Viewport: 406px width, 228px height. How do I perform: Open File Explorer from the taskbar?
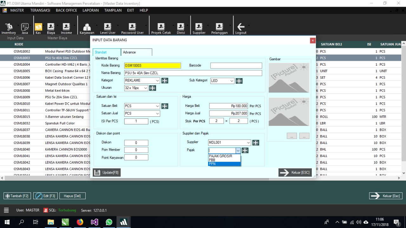point(50,222)
